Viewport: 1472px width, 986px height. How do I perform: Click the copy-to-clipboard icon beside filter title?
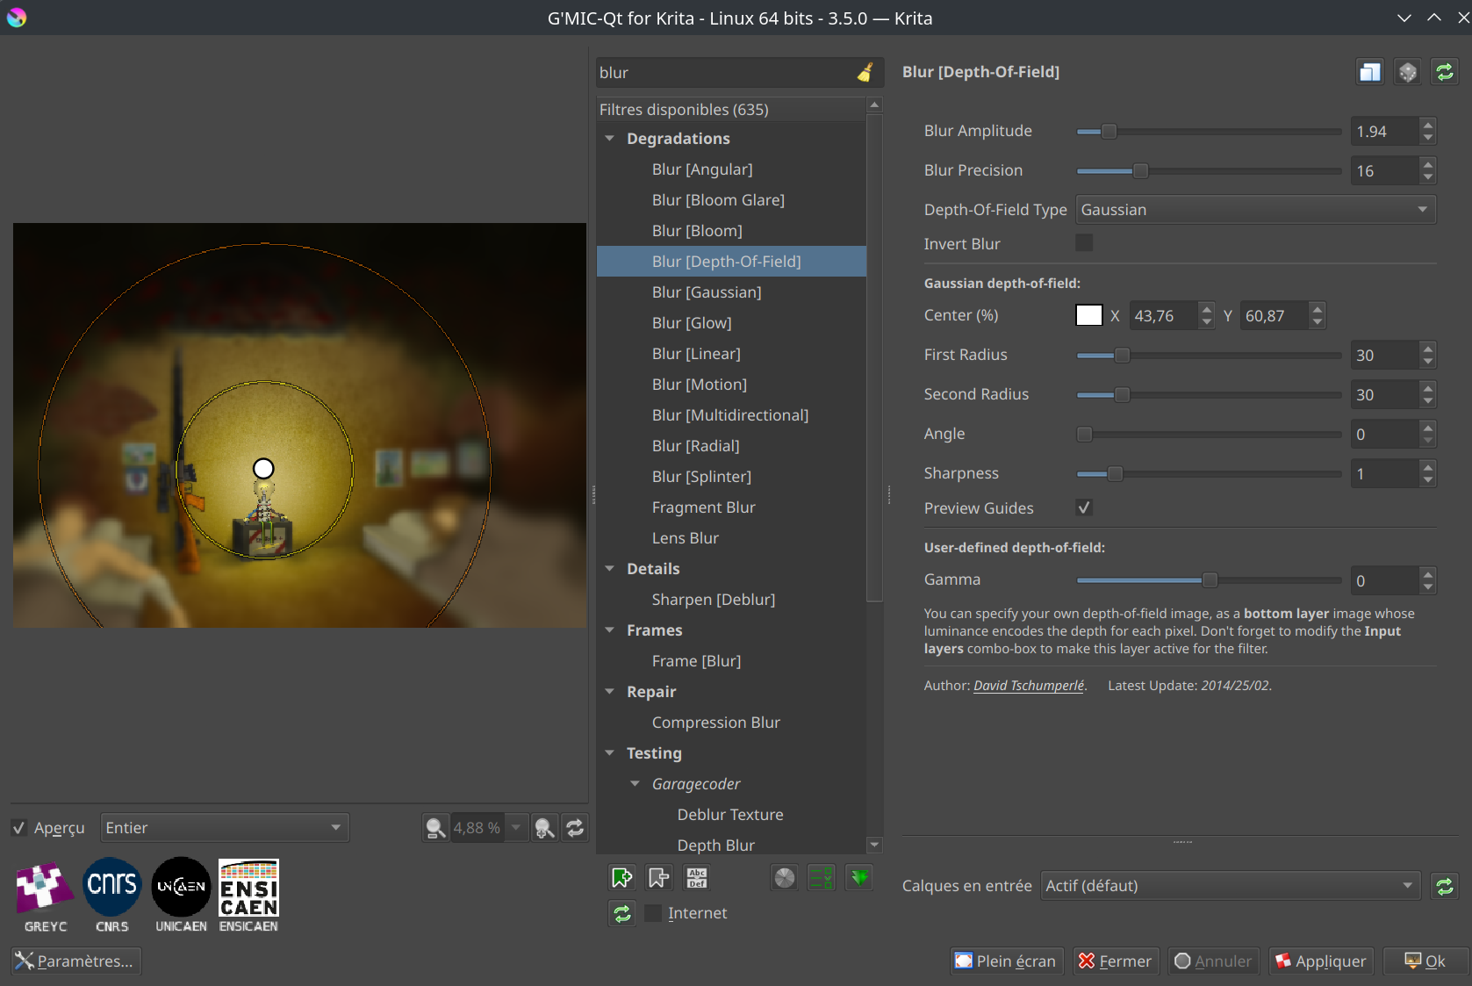pyautogui.click(x=1369, y=72)
